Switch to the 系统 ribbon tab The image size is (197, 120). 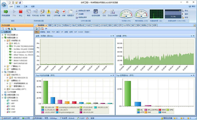click(18, 7)
